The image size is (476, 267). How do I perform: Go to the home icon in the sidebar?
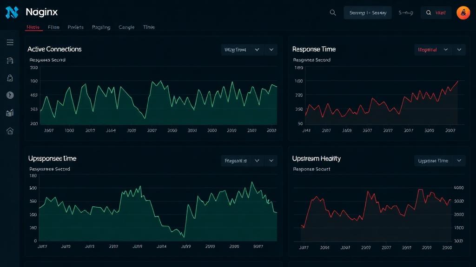coord(10,131)
